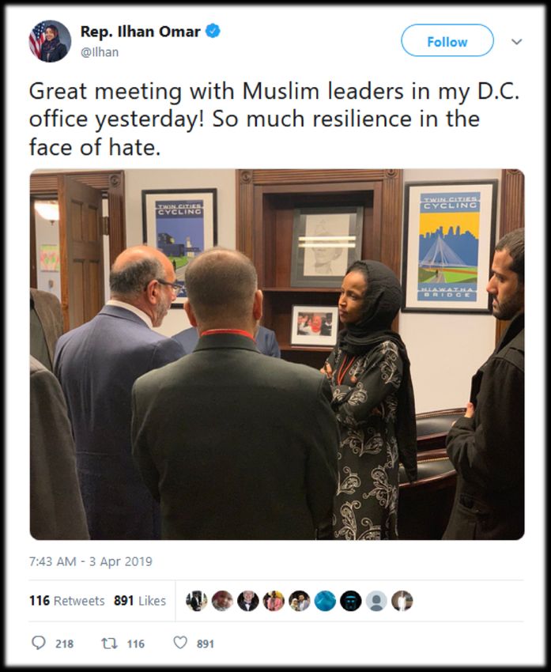Click the gray default silhouette avatar
This screenshot has height=672, width=551.
[376, 600]
